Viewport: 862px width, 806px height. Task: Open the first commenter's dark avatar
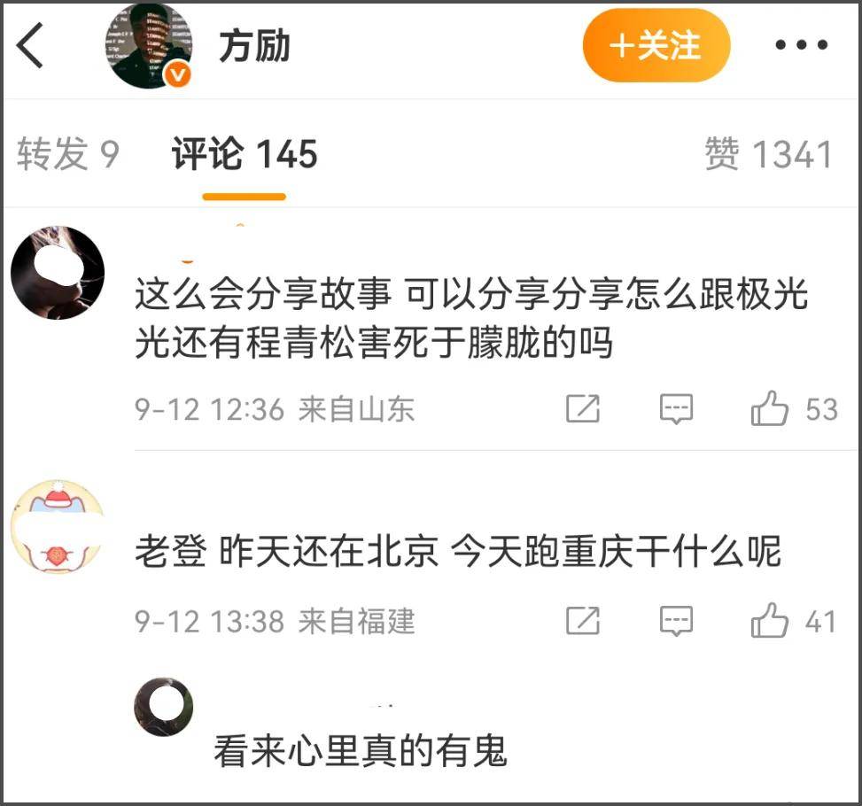pos(58,273)
